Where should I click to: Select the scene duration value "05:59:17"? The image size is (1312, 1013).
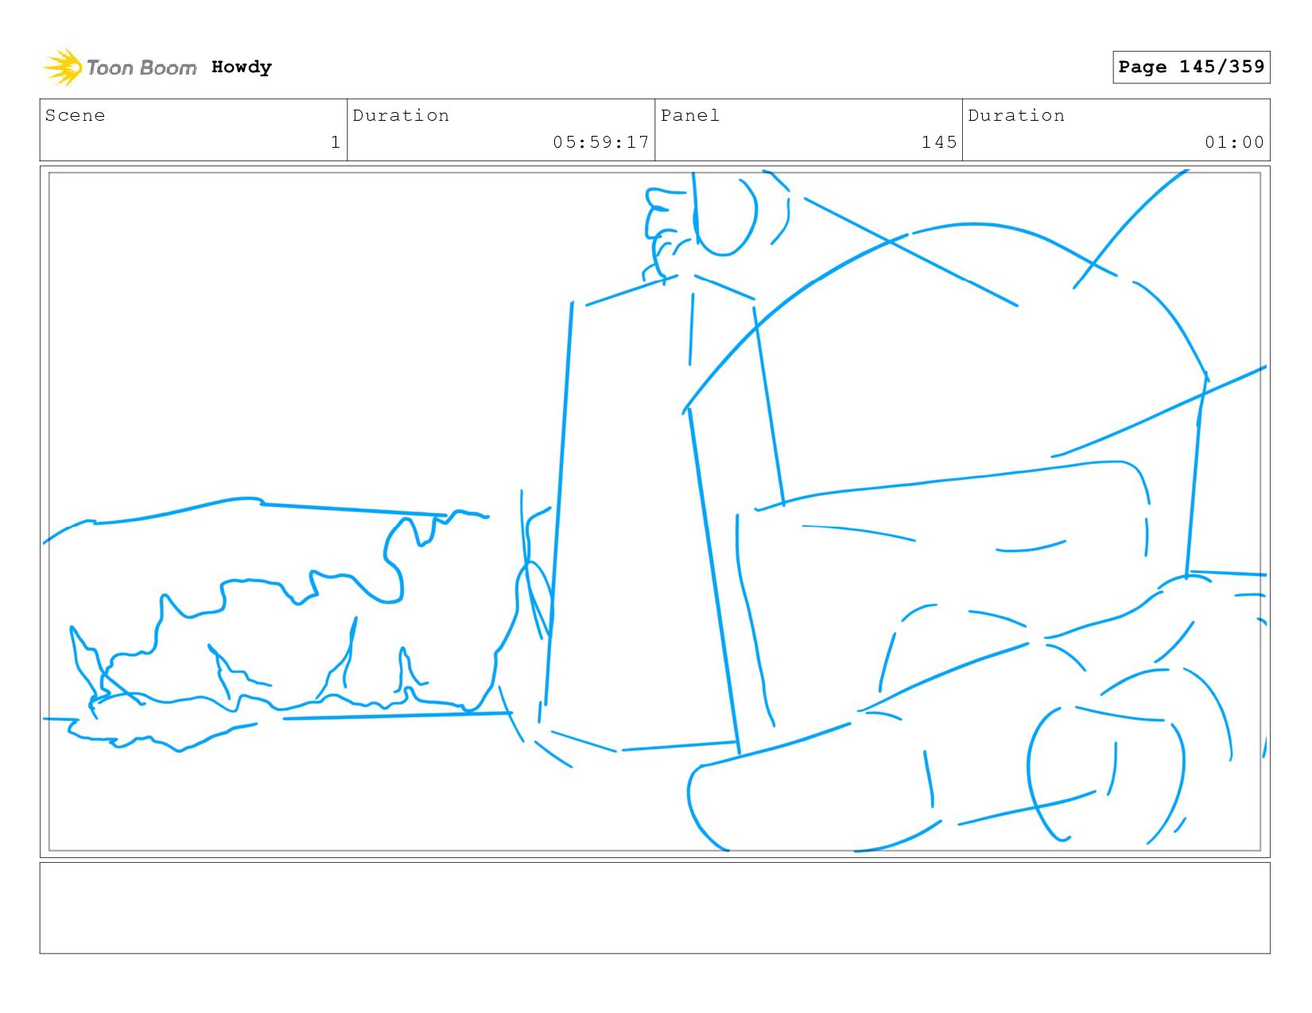point(601,142)
